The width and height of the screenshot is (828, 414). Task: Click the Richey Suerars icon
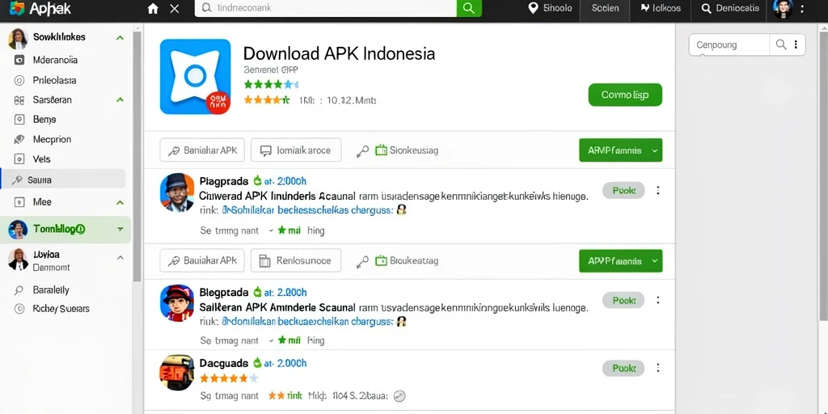[19, 309]
